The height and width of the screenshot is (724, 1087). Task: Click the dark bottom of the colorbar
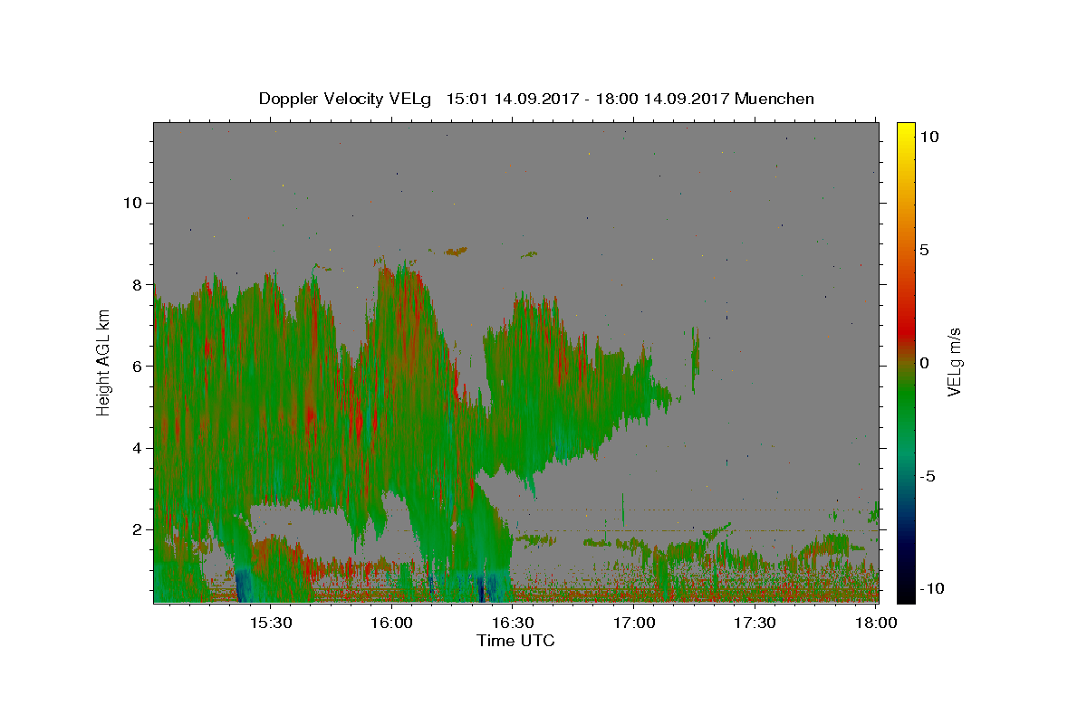tap(905, 597)
